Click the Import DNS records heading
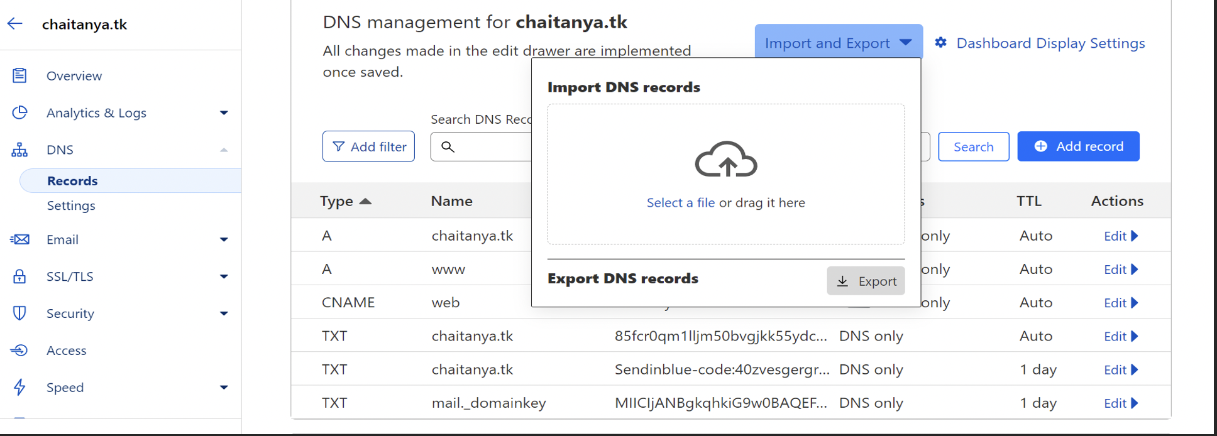Viewport: 1217px width, 436px height. (x=624, y=87)
